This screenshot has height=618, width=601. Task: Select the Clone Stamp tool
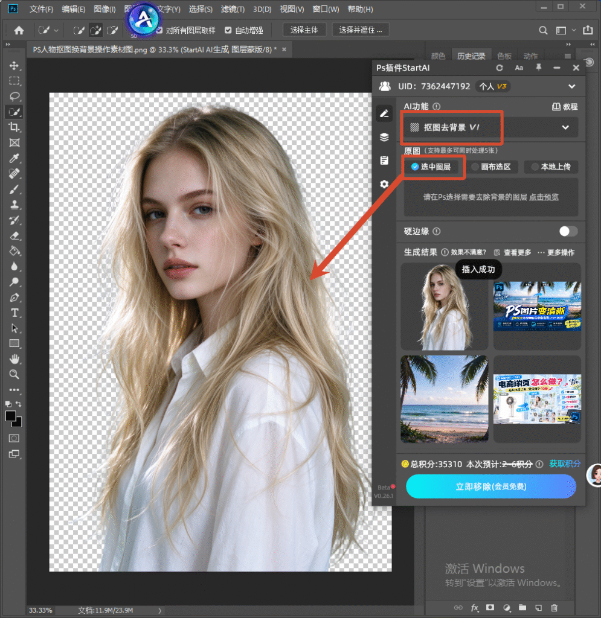pos(14,205)
